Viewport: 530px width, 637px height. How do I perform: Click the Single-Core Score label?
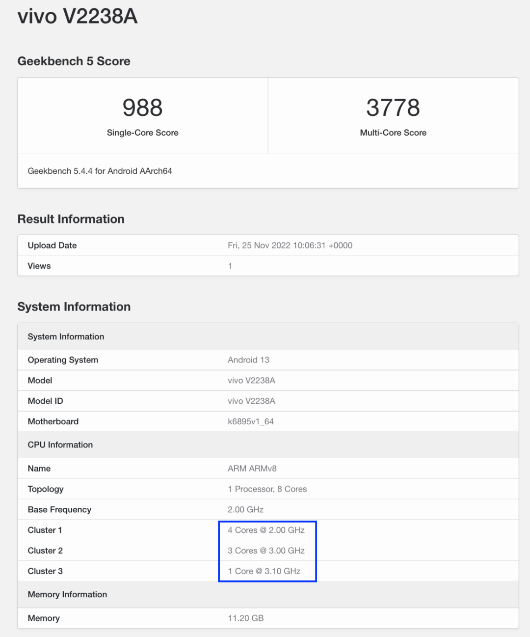pos(143,133)
